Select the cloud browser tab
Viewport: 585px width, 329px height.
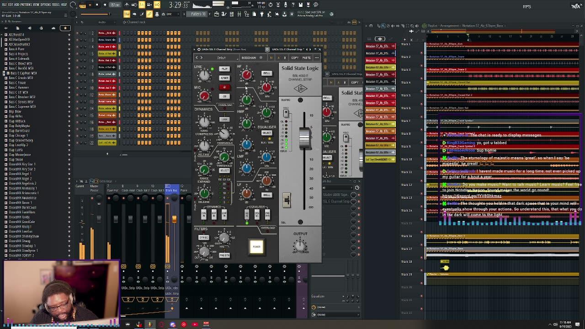coord(53,28)
